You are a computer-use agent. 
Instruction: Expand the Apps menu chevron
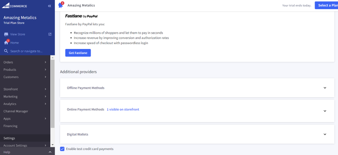tap(45, 119)
